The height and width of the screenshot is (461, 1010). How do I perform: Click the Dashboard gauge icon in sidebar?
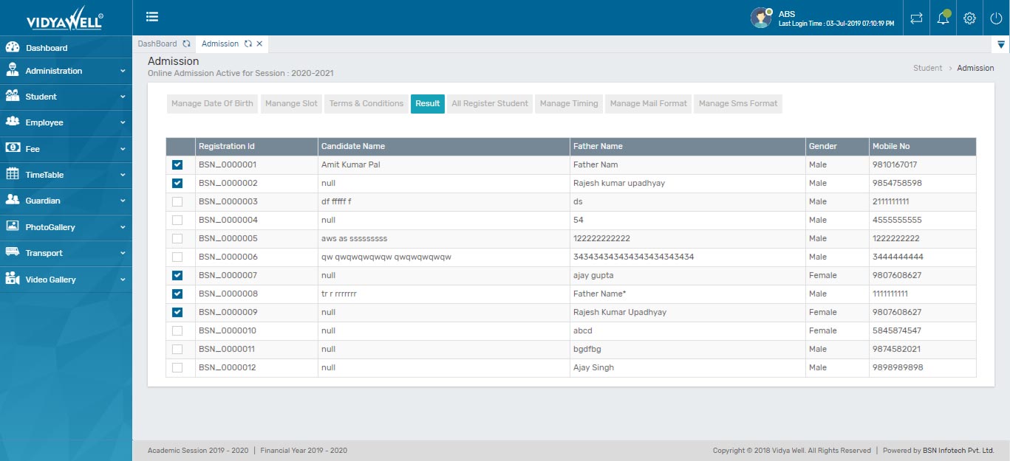(x=12, y=47)
